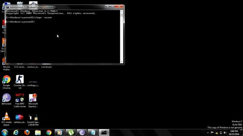
Task: Switch to the blue tilted-page taskbar button
Action: click(93, 133)
